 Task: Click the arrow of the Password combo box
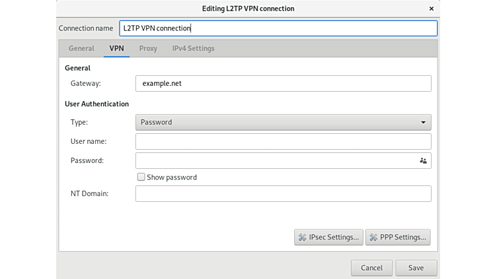tap(423, 122)
